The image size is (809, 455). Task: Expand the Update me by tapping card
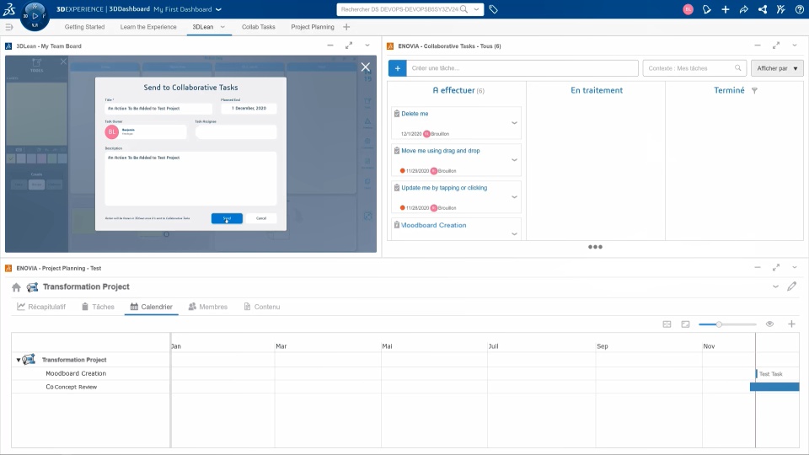[x=514, y=197]
